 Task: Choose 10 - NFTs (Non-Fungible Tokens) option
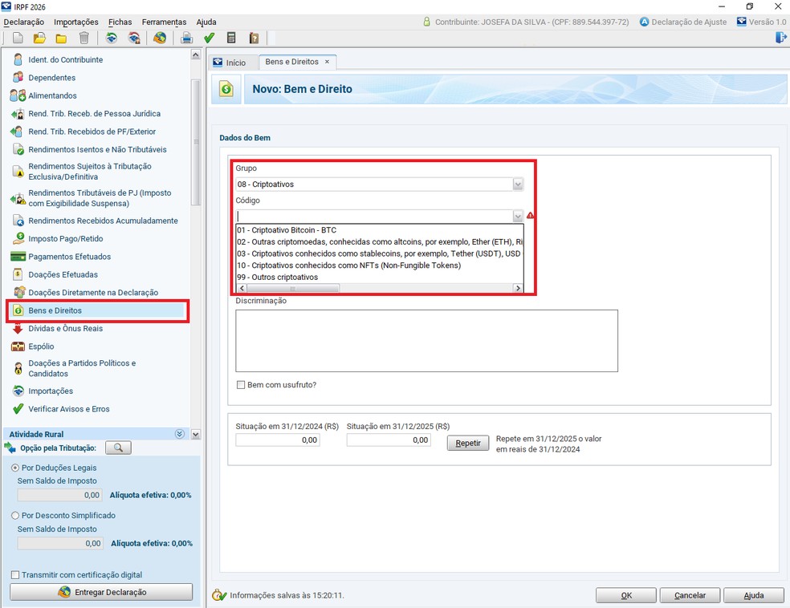click(x=380, y=265)
